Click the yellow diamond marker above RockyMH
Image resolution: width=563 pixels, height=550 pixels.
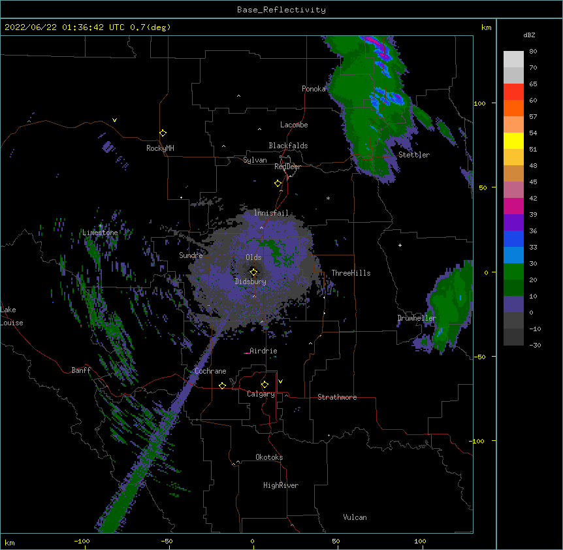(x=163, y=133)
